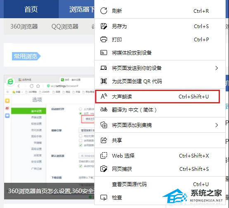The image size is (229, 208).
Task: Click the Save As (另存为) icon
Action: (x=104, y=26)
